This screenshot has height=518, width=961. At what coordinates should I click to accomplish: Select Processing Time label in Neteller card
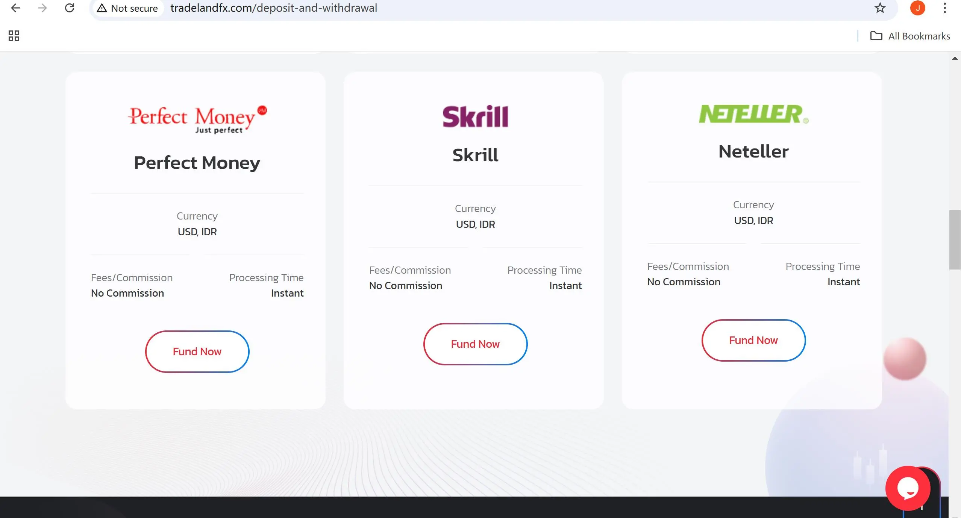(x=823, y=267)
